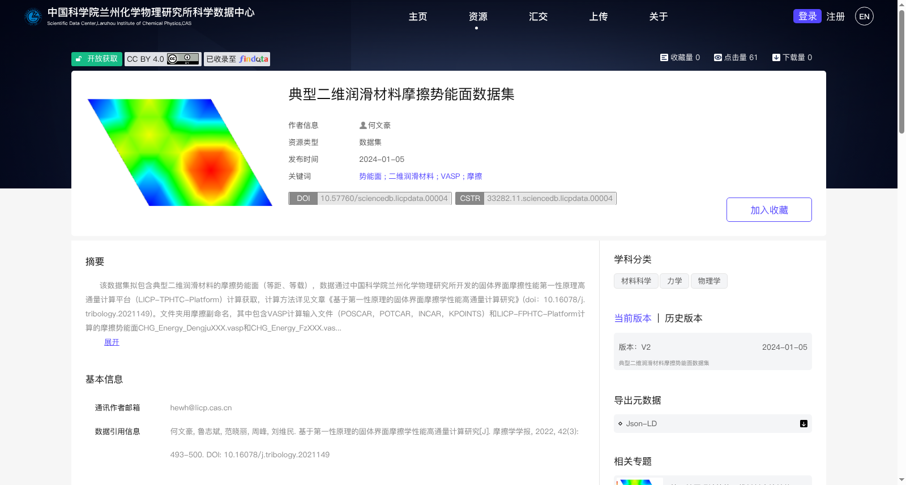Click the CSTR identifier badge

point(536,198)
